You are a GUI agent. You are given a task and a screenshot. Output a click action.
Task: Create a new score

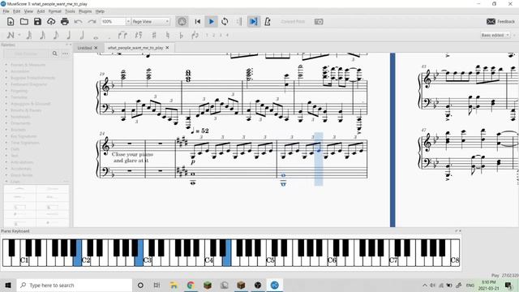(x=11, y=22)
